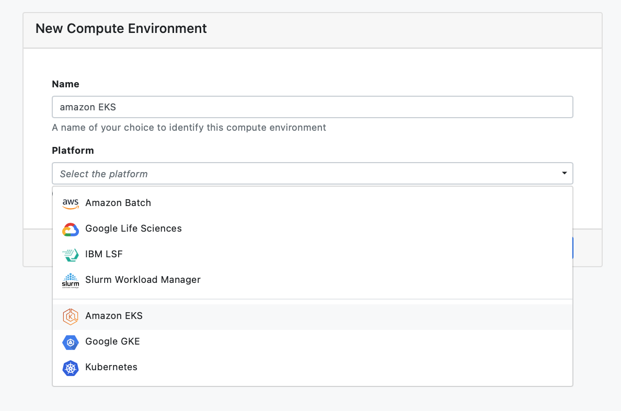The image size is (621, 411).
Task: Choose Amazon EKS from the dropdown list
Action: pos(114,316)
